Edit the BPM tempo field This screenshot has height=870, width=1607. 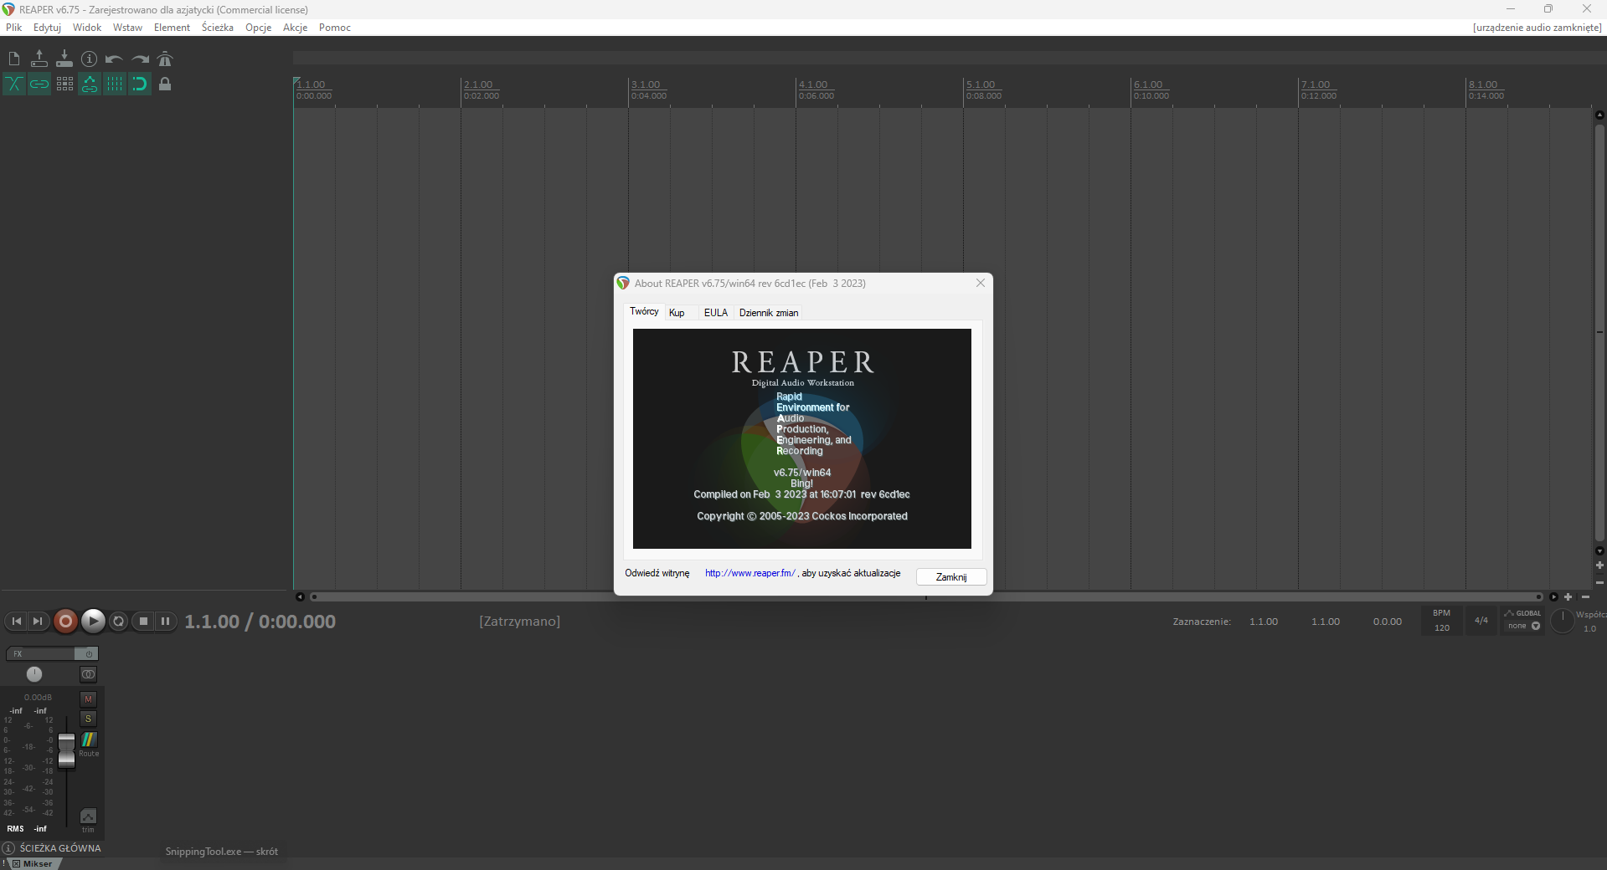point(1441,621)
